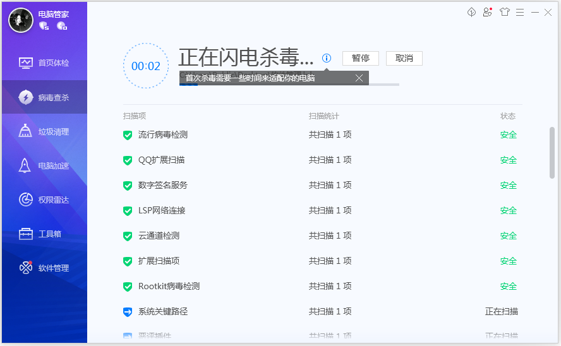The width and height of the screenshot is (561, 346).
Task: Click the 暂停 button to pause scanning
Action: tap(361, 58)
